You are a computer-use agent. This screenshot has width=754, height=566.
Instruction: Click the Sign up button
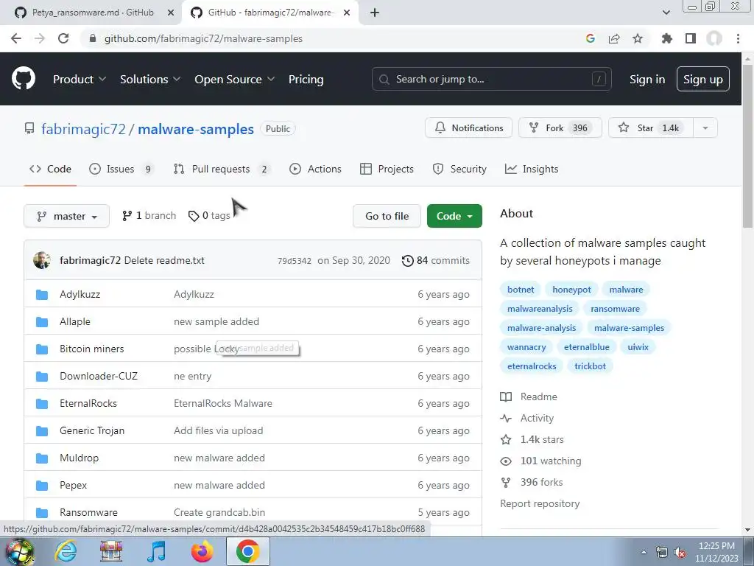(703, 80)
